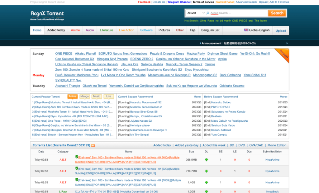
Task: Click NyaaBook submitter link
Action: point(272,191)
